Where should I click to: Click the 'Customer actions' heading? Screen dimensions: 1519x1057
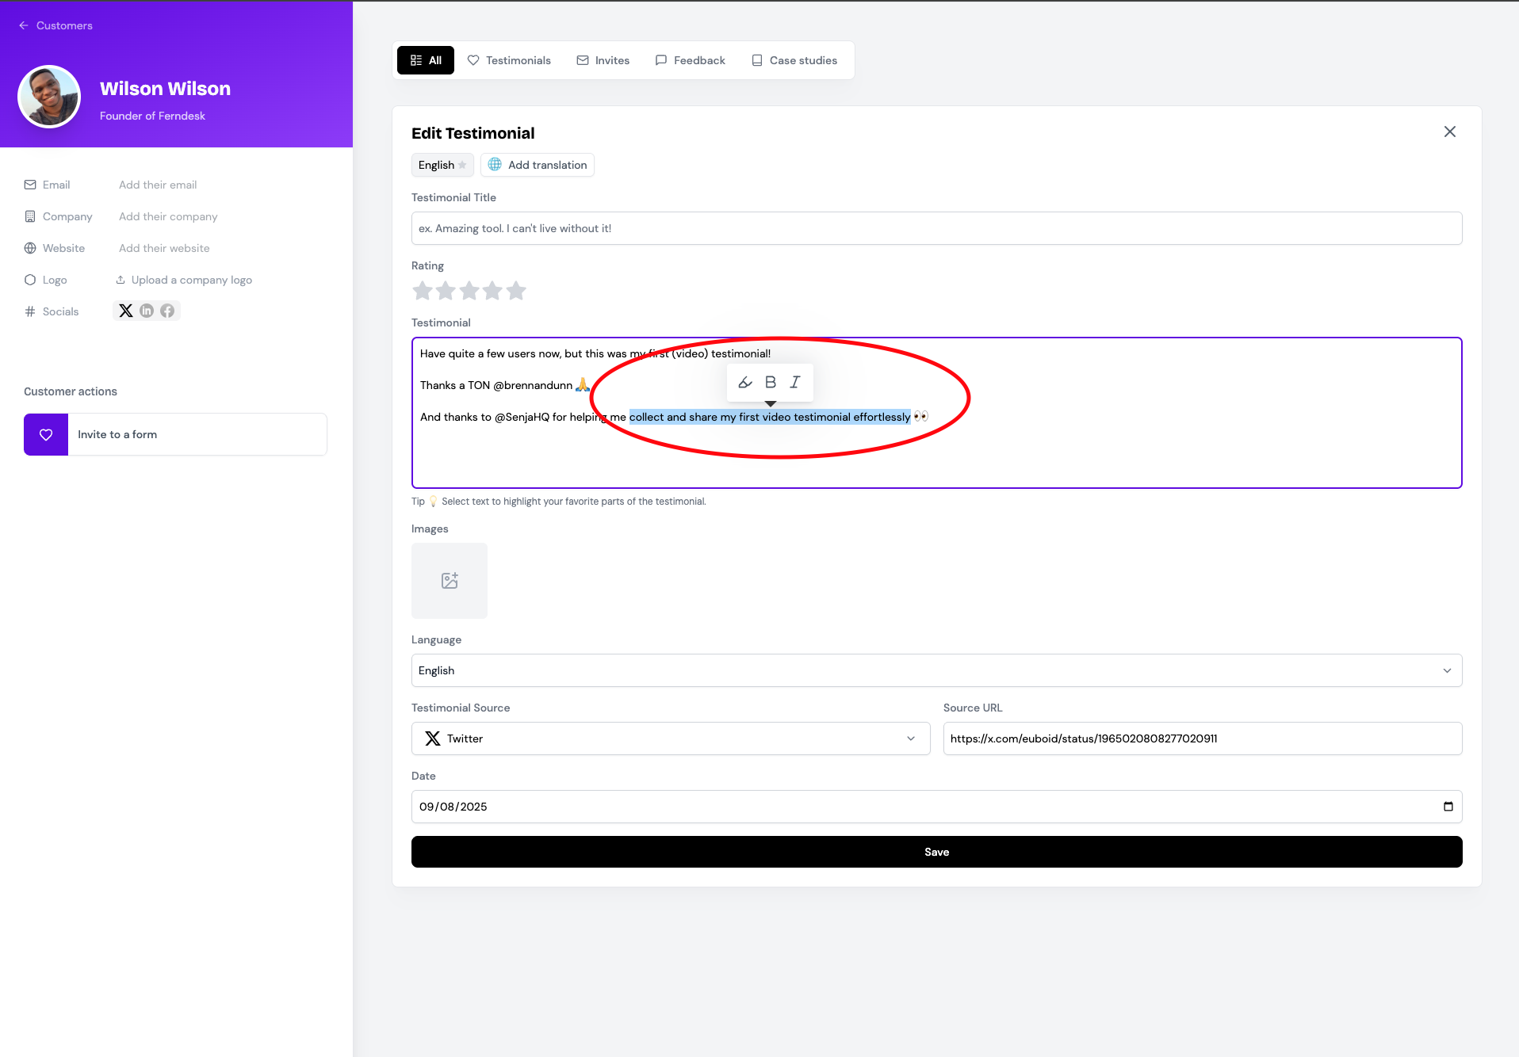(x=71, y=391)
